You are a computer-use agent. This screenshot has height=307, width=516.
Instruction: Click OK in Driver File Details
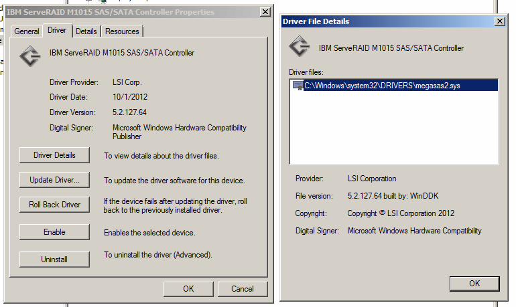(x=474, y=284)
